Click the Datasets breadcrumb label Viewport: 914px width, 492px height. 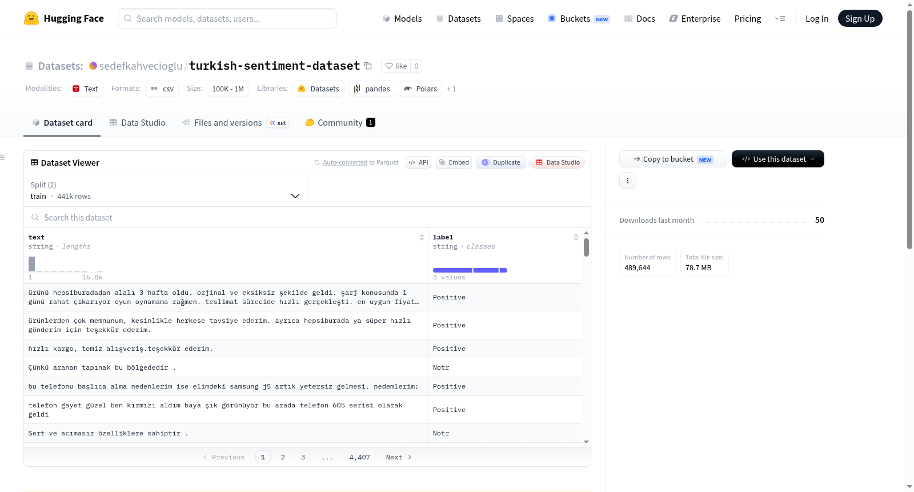coord(61,66)
